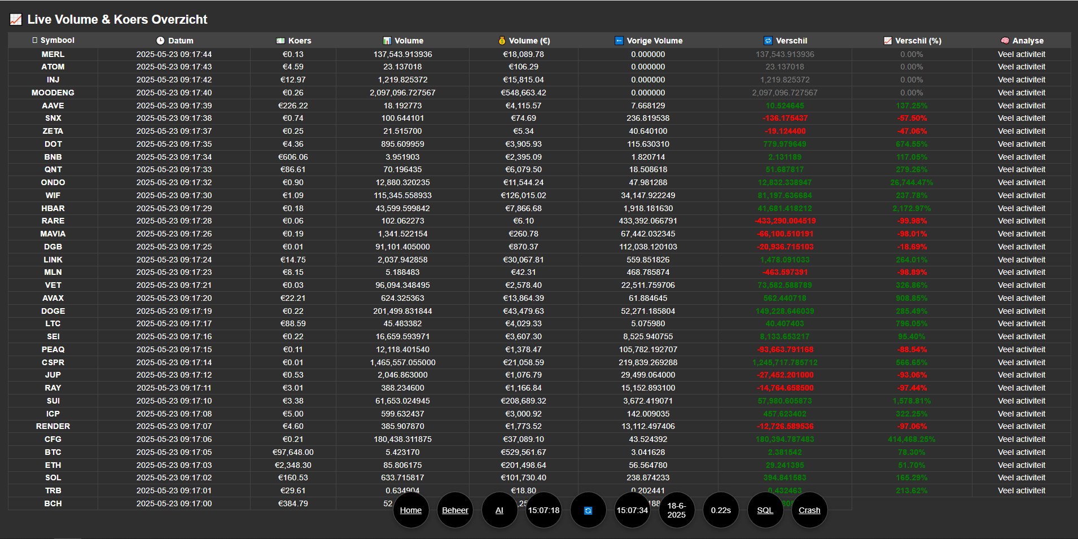Click 'Veel activiteit' in the SUI row
The width and height of the screenshot is (1078, 539).
(x=1022, y=401)
